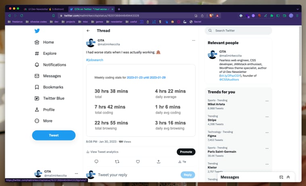Click the reply speech bubble icon
Image resolution: width=306 pixels, height=186 pixels.
coord(96,161)
